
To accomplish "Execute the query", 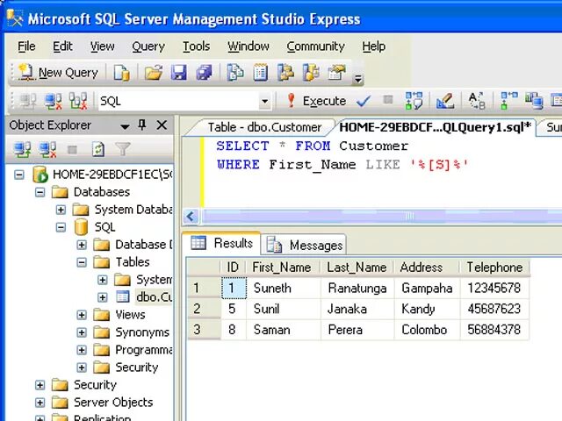I will tap(317, 101).
